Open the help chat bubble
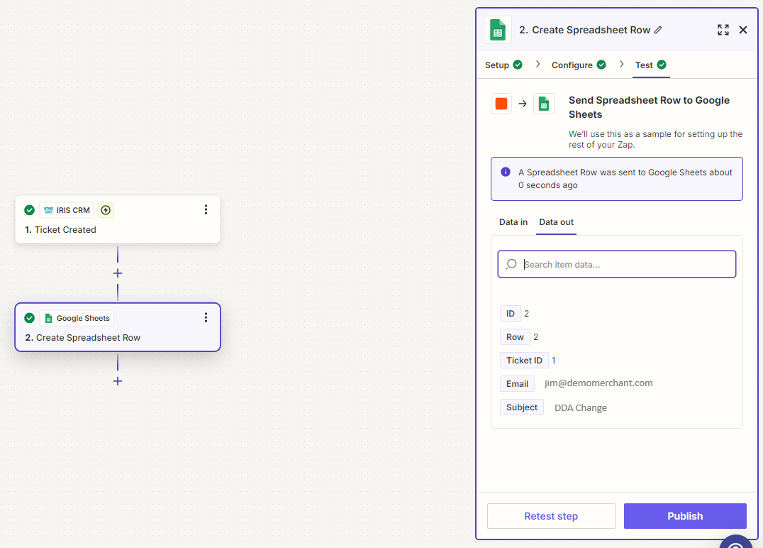Viewport: 763px width, 548px height. point(736,541)
